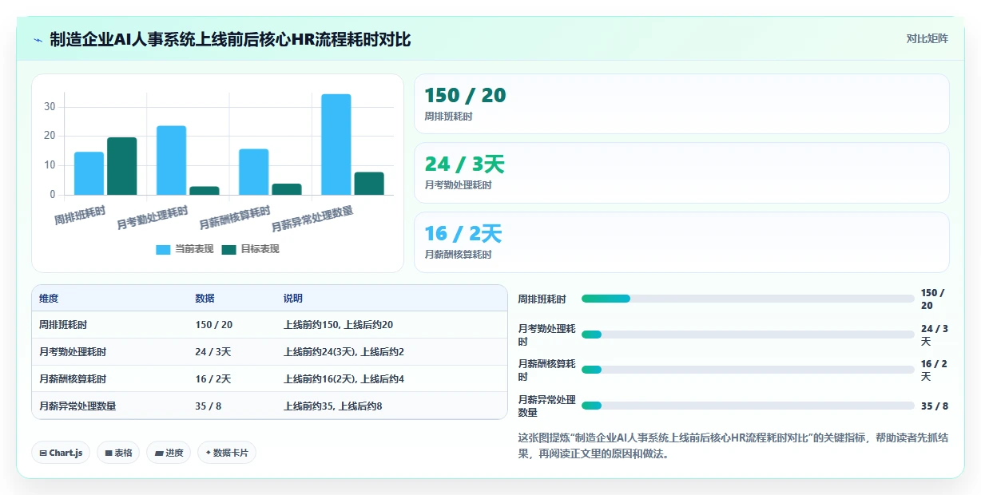The height and width of the screenshot is (495, 981).
Task: Click the lightning icon beside the title
Action: pos(38,40)
